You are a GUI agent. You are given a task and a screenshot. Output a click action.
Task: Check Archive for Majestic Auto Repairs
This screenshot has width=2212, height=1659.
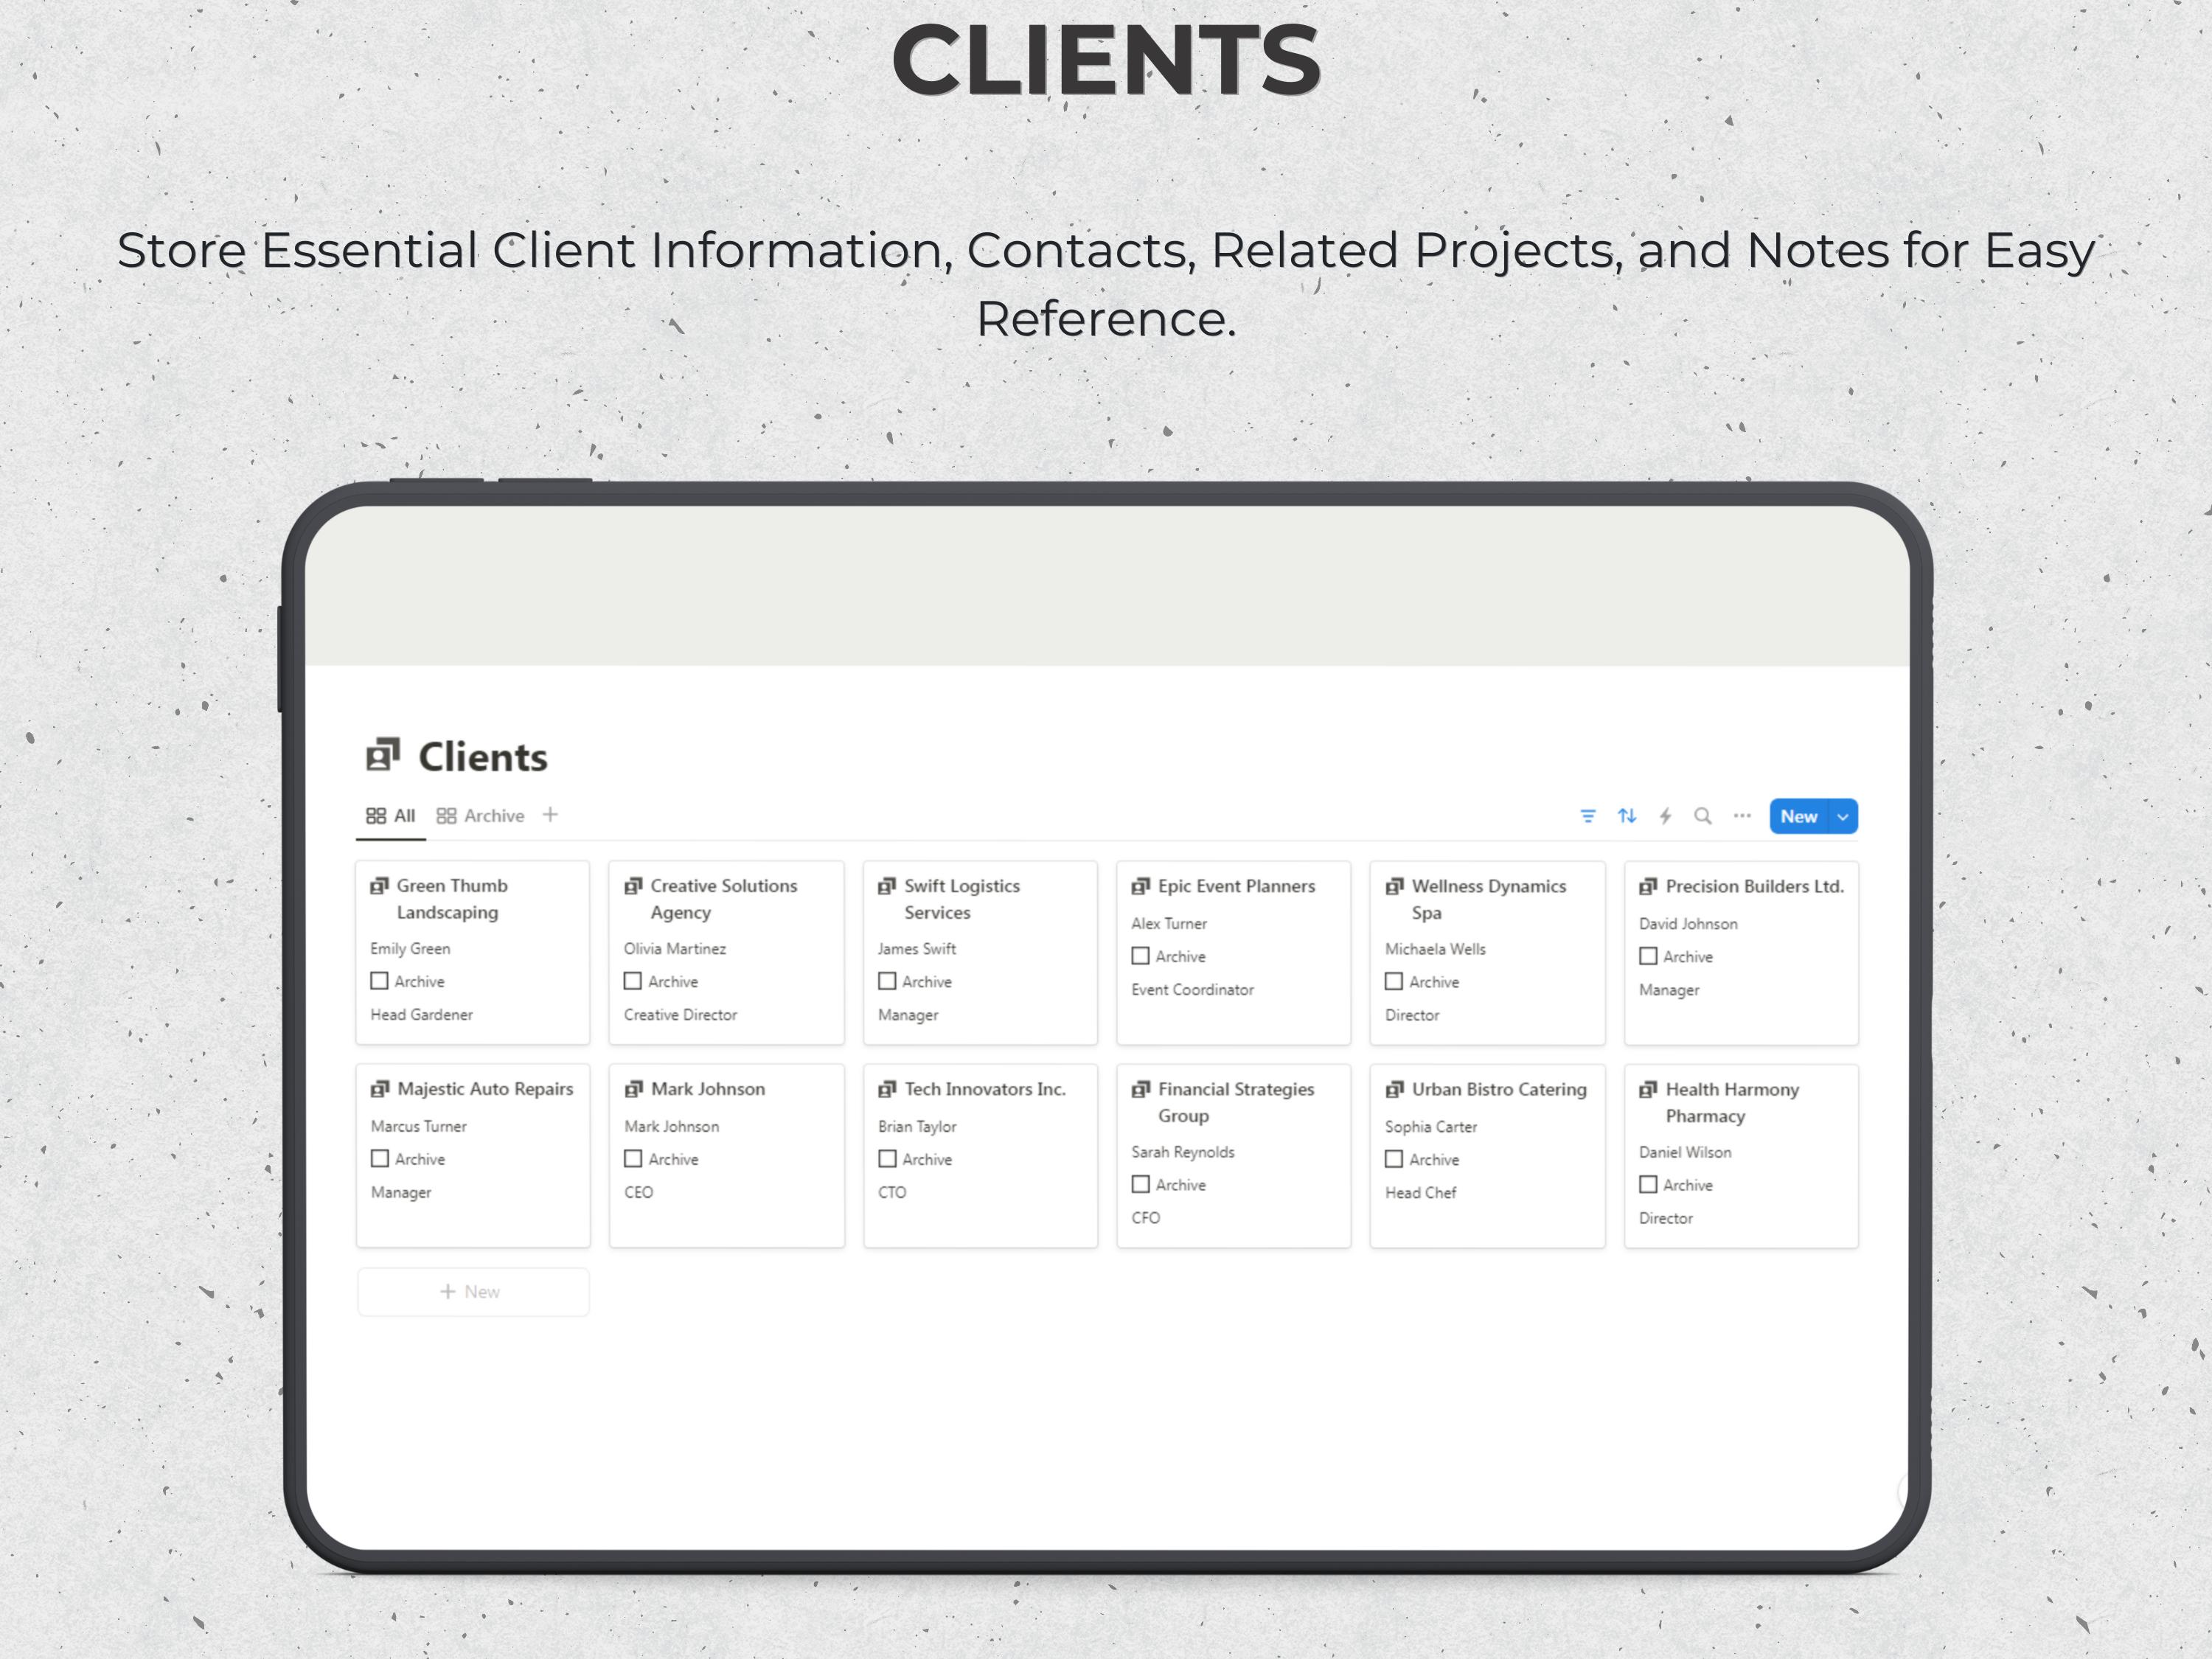(x=380, y=1158)
